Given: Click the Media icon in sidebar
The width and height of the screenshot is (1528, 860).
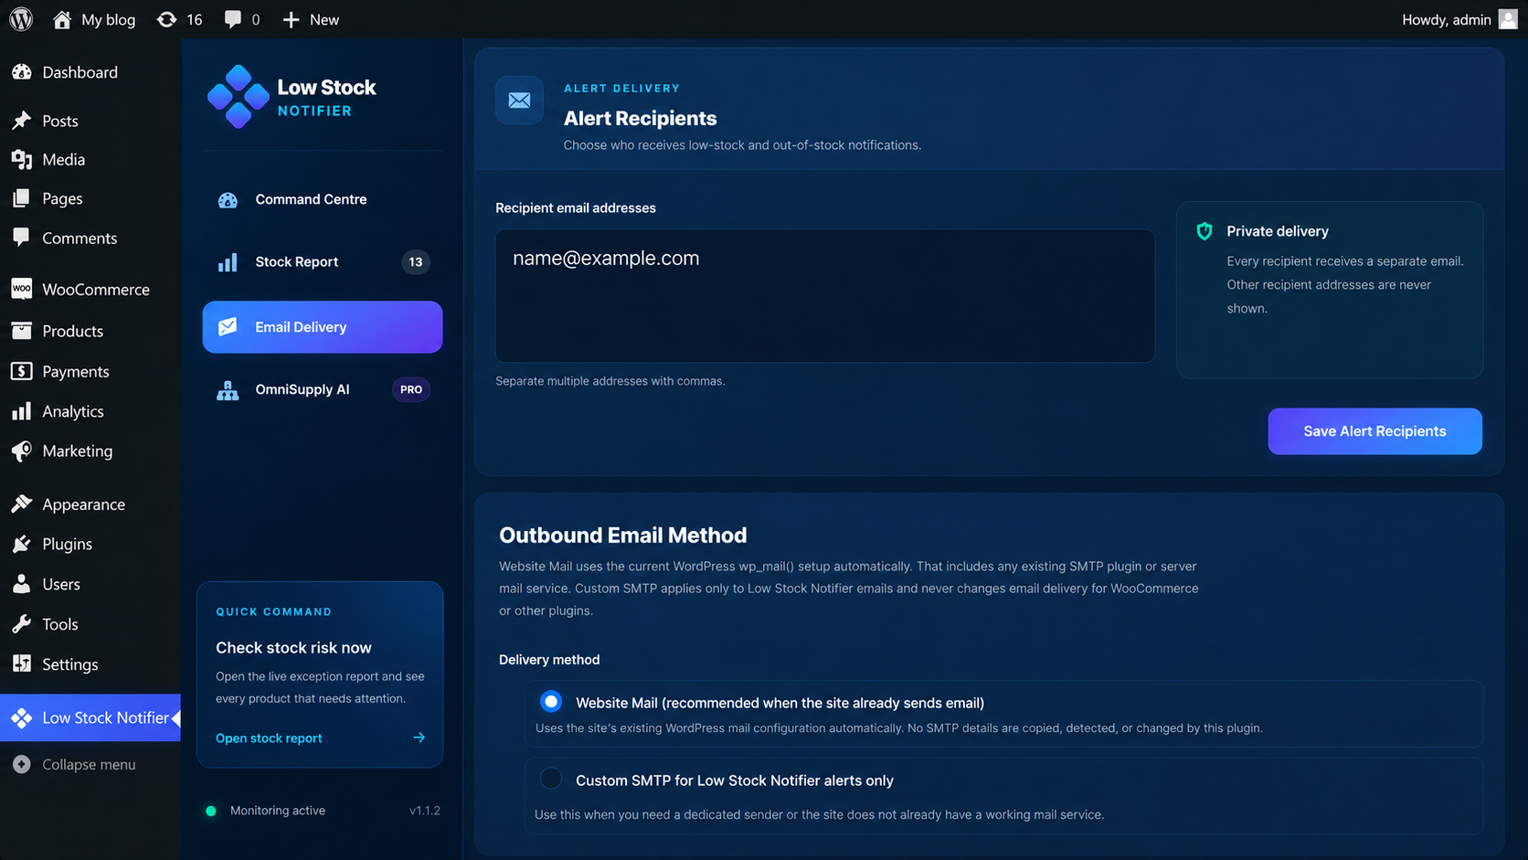Looking at the screenshot, I should pos(22,159).
